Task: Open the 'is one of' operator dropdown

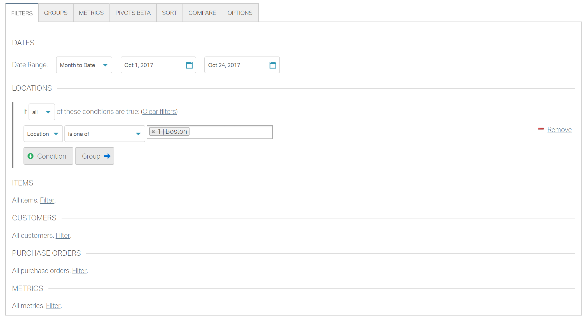Action: 104,134
